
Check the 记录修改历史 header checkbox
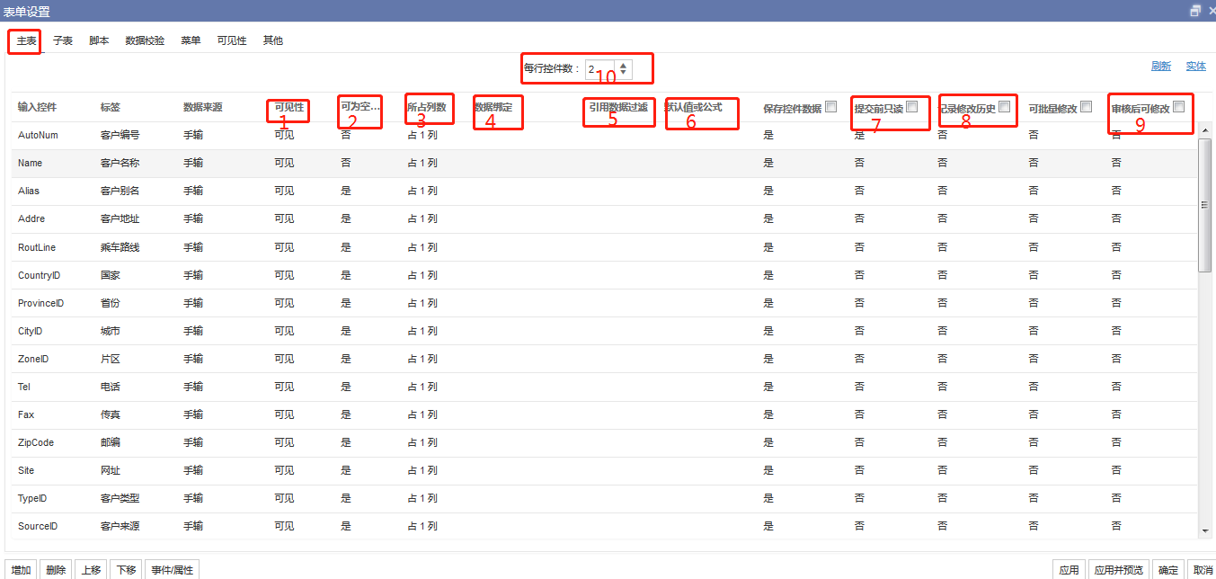pyautogui.click(x=1004, y=107)
